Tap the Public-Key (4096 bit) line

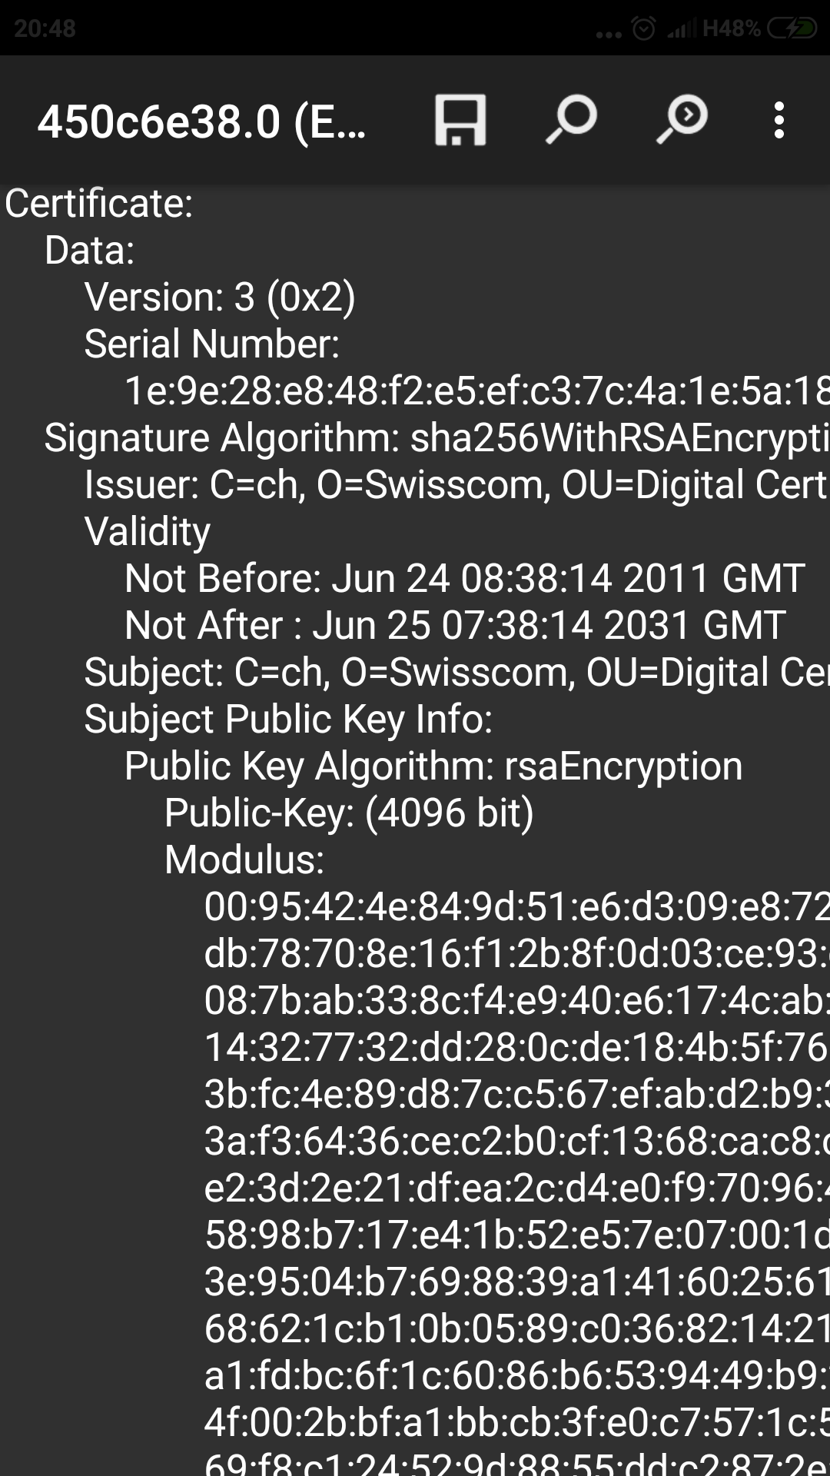349,813
